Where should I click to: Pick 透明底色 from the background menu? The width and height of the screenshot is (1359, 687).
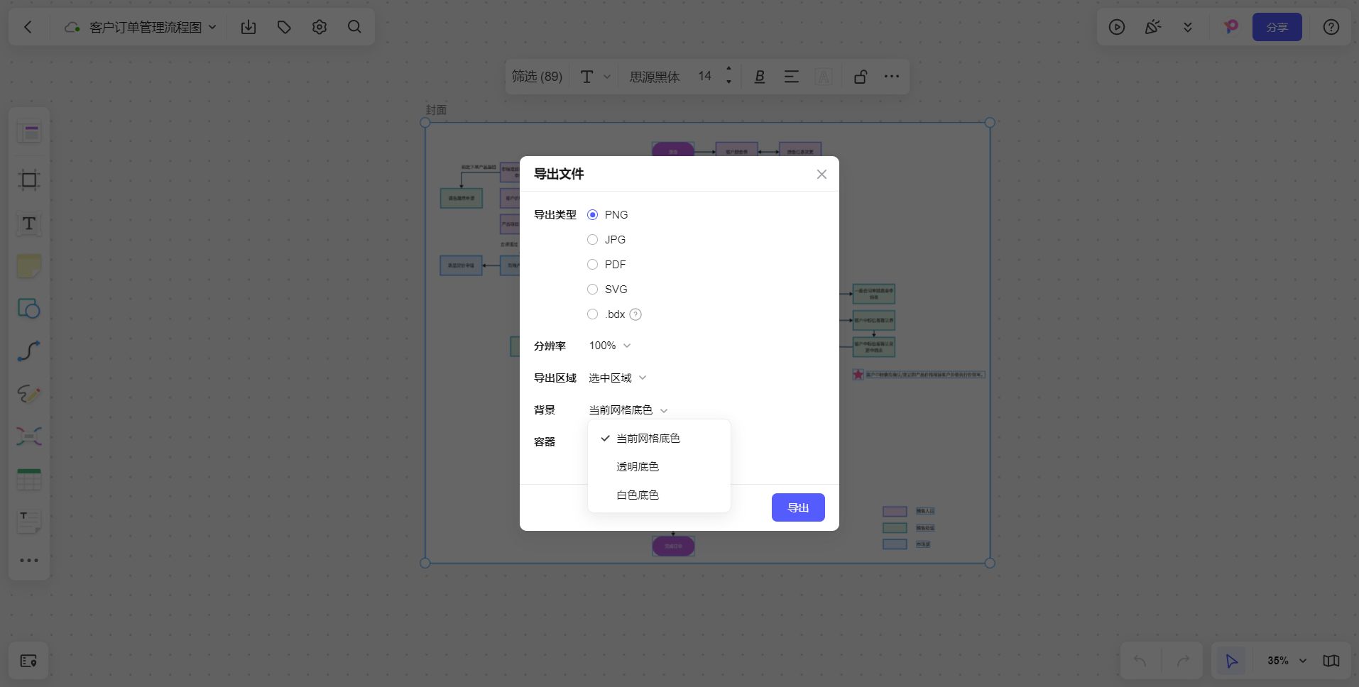click(x=636, y=466)
